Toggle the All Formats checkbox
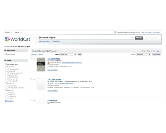Screen dimensions: 166x133 (x=6, y=64)
